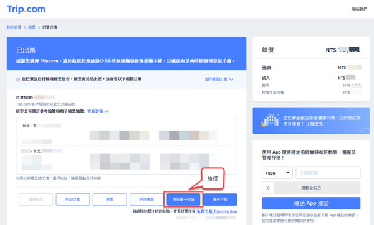Screen dimensions: 374x225
Task: Click info icon beside self-transfer notice
Action: (x=18, y=79)
